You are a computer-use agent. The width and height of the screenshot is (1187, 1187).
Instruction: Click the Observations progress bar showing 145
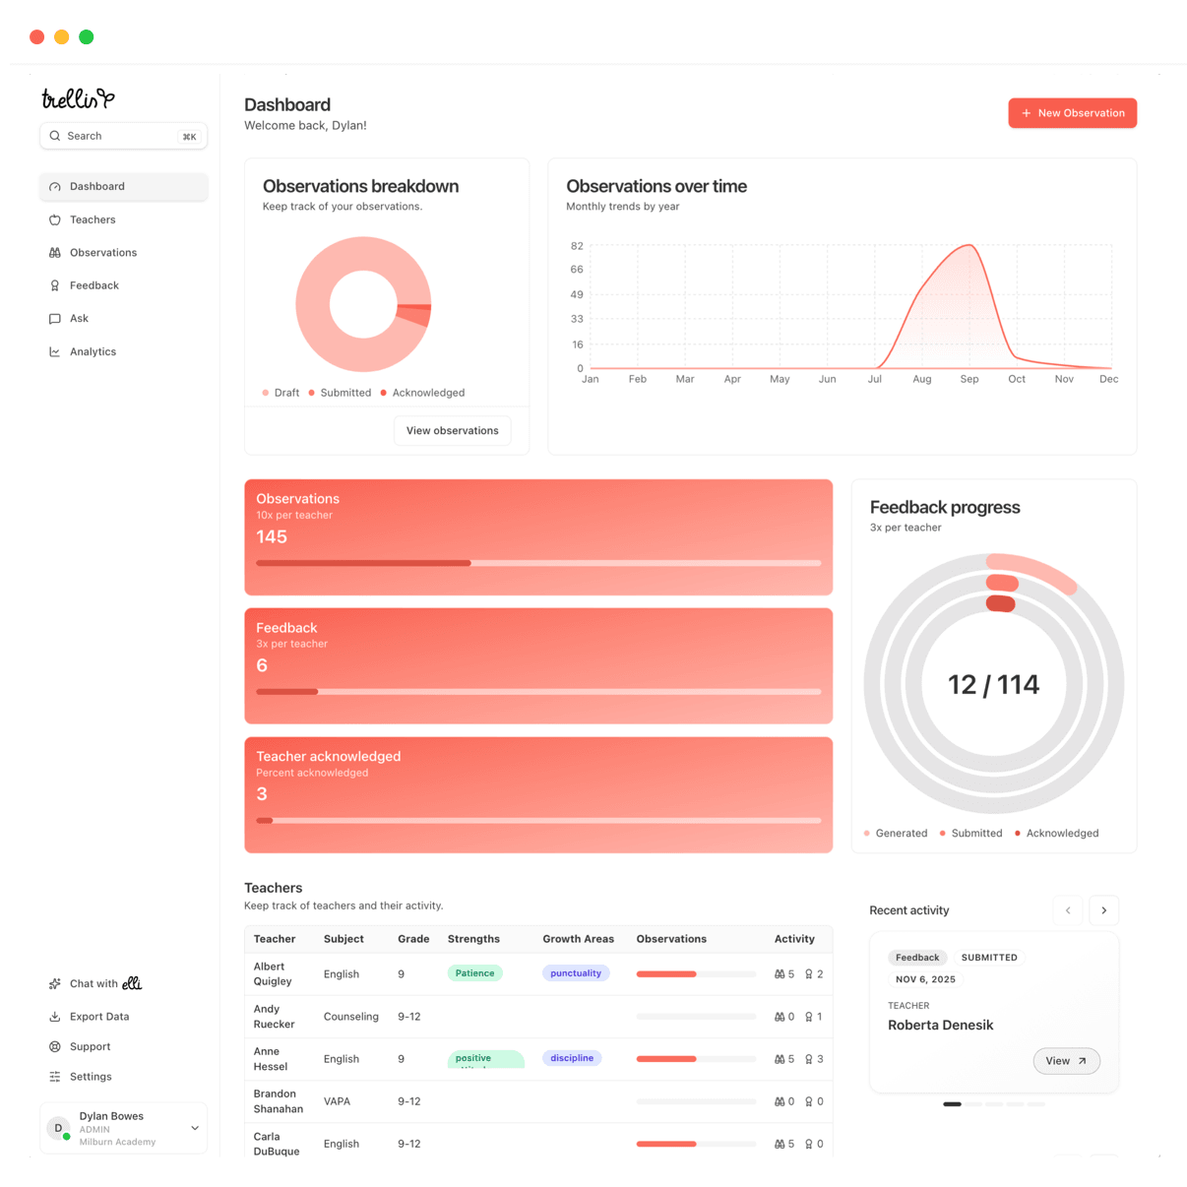(x=538, y=563)
